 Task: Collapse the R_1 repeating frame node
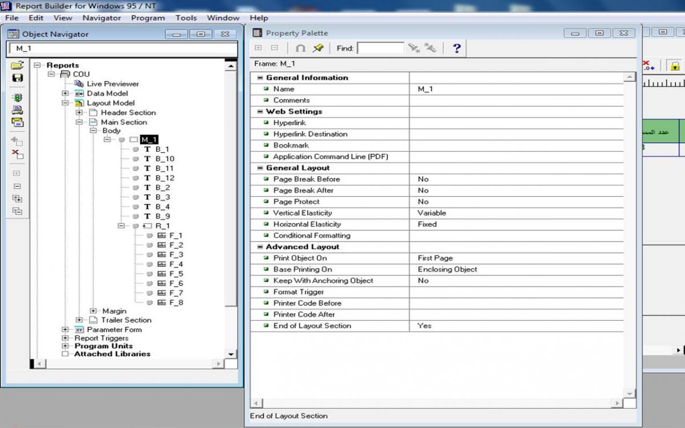tap(121, 226)
